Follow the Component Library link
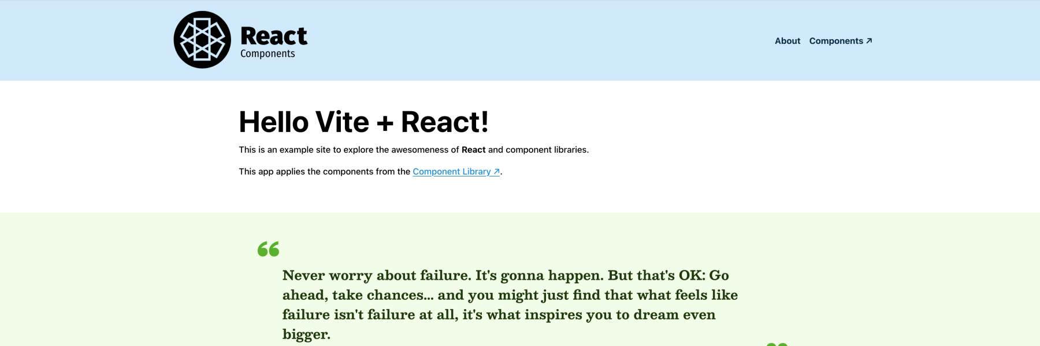The image size is (1040, 346). point(456,171)
